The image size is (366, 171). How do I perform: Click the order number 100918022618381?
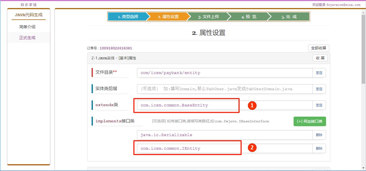pyautogui.click(x=116, y=48)
